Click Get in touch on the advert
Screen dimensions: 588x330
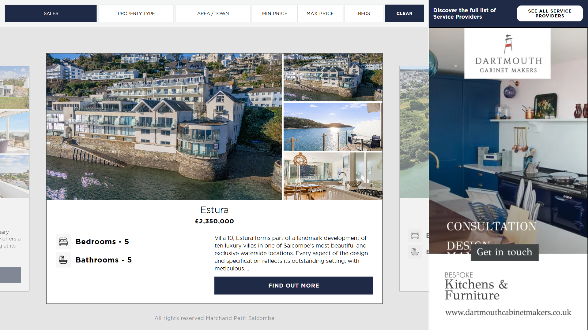pyautogui.click(x=504, y=252)
